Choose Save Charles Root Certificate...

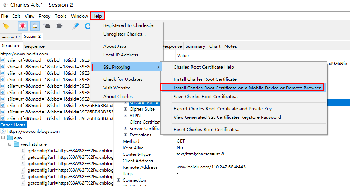(244, 97)
